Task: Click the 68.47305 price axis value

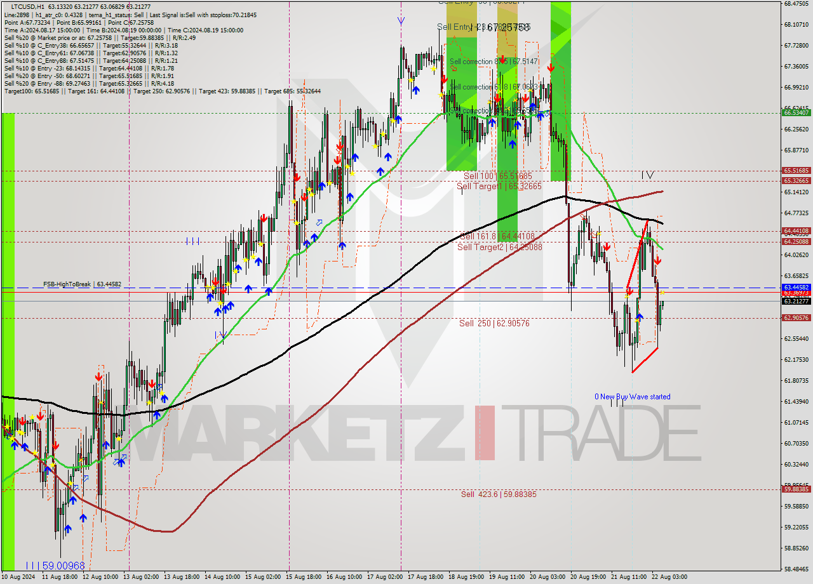Action: [796, 3]
